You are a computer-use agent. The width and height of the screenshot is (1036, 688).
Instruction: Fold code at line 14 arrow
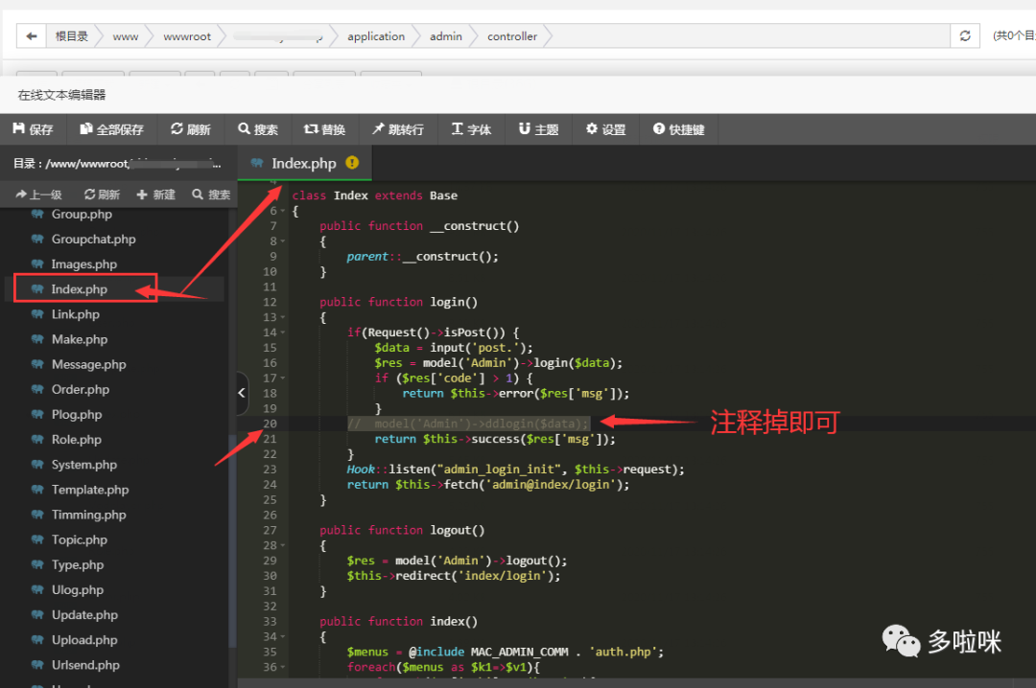(283, 333)
